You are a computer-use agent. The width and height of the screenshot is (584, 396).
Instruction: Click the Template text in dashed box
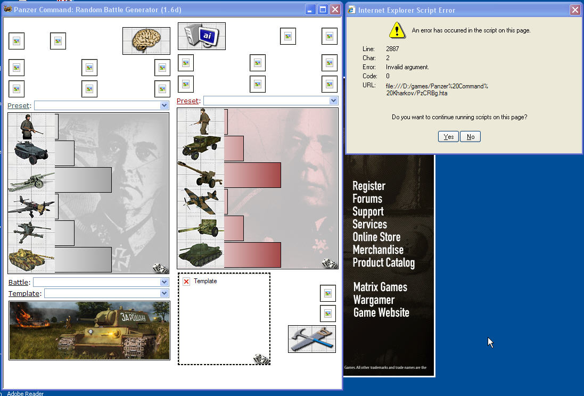point(205,281)
